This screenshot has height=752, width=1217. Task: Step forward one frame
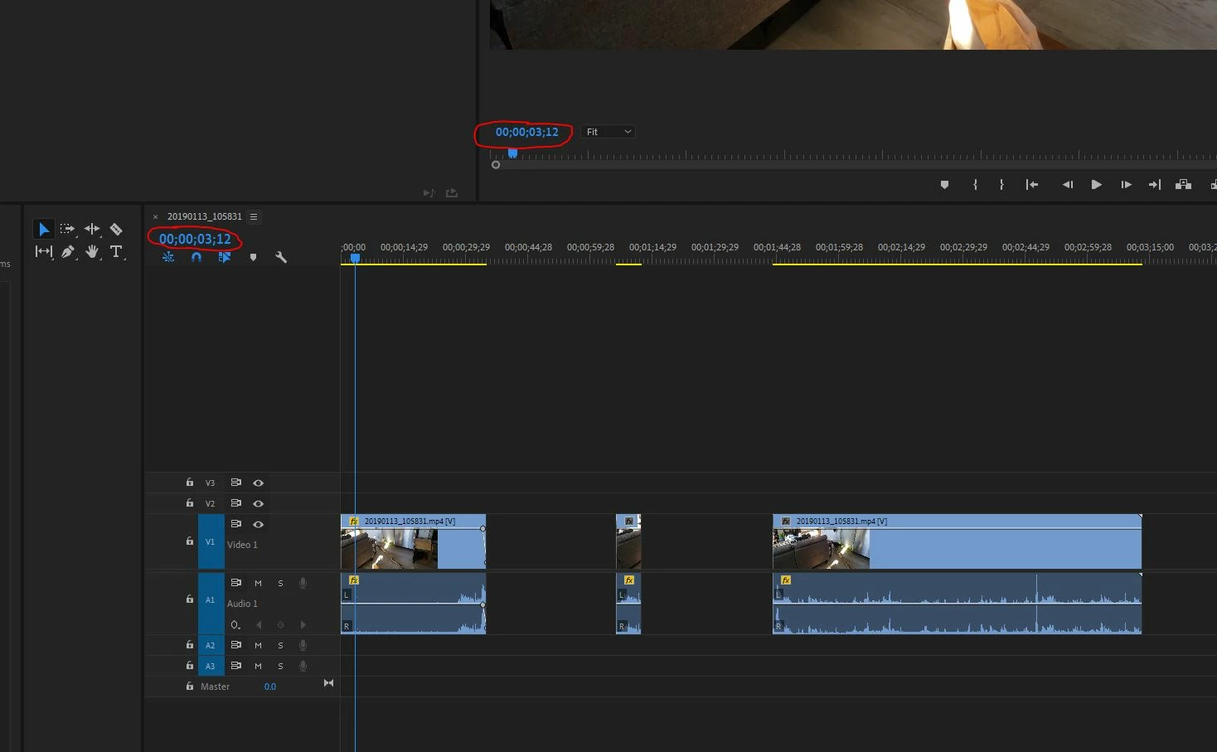[x=1126, y=185]
